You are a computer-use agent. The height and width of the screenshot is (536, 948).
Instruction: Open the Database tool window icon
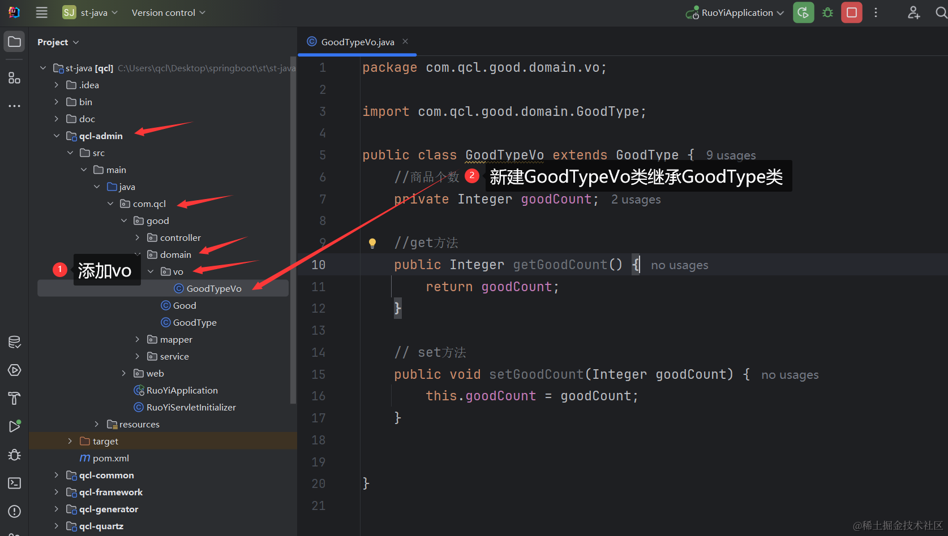[x=14, y=342]
